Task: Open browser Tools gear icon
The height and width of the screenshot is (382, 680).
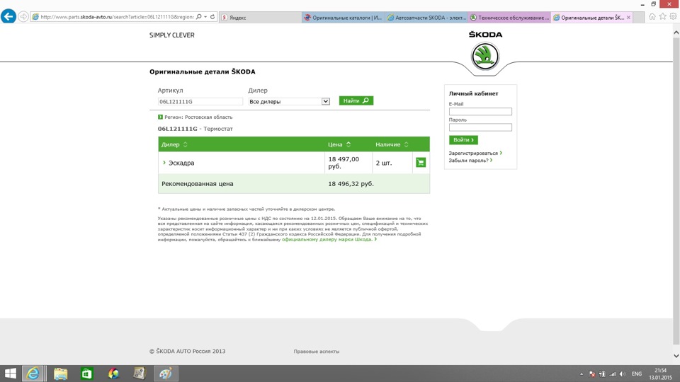Action: click(673, 16)
